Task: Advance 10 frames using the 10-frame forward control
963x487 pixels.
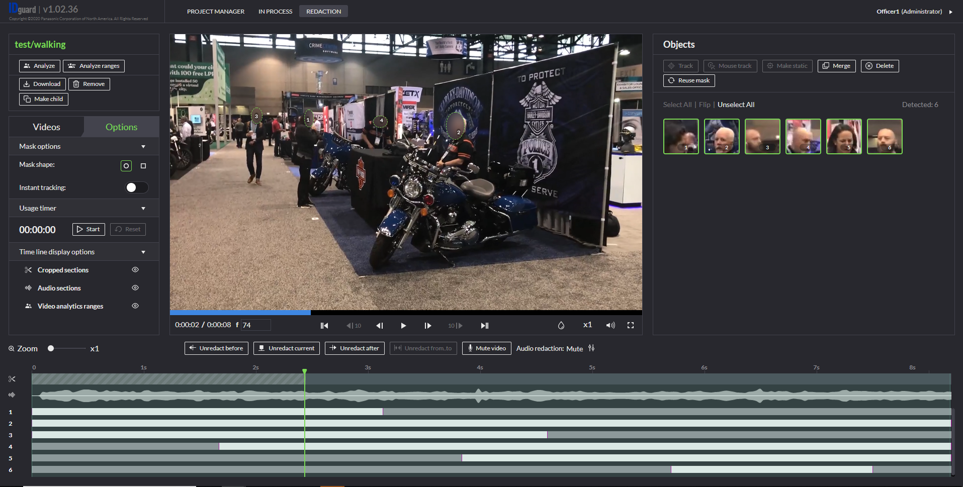Action: point(454,325)
